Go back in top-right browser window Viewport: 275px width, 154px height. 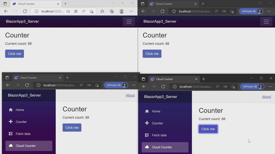point(143,11)
